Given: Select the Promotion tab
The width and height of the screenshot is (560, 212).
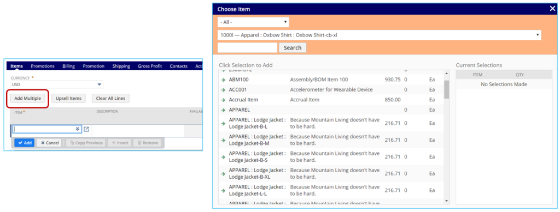Looking at the screenshot, I should tap(94, 66).
